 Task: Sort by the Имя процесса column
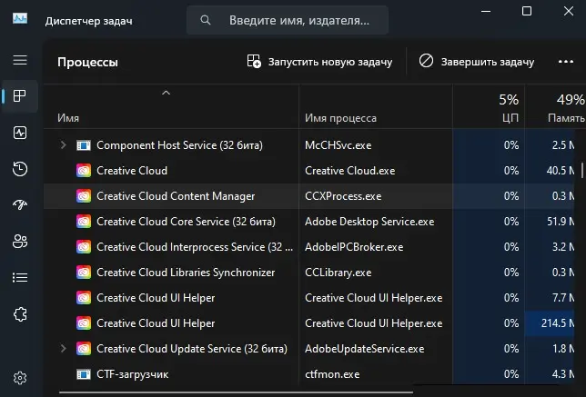click(x=340, y=118)
